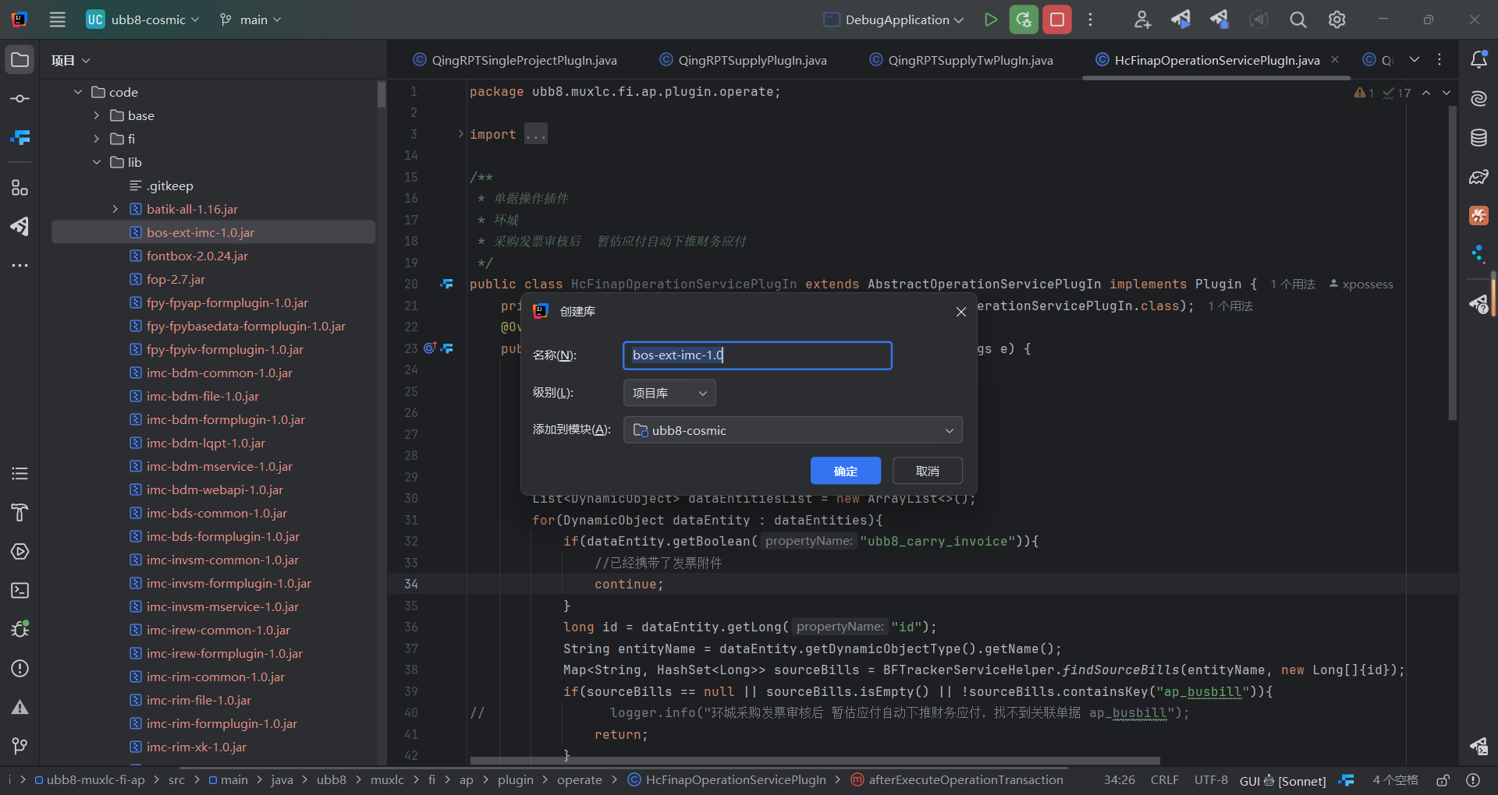This screenshot has height=795, width=1498.
Task: Open the Commit tool window
Action: point(20,99)
